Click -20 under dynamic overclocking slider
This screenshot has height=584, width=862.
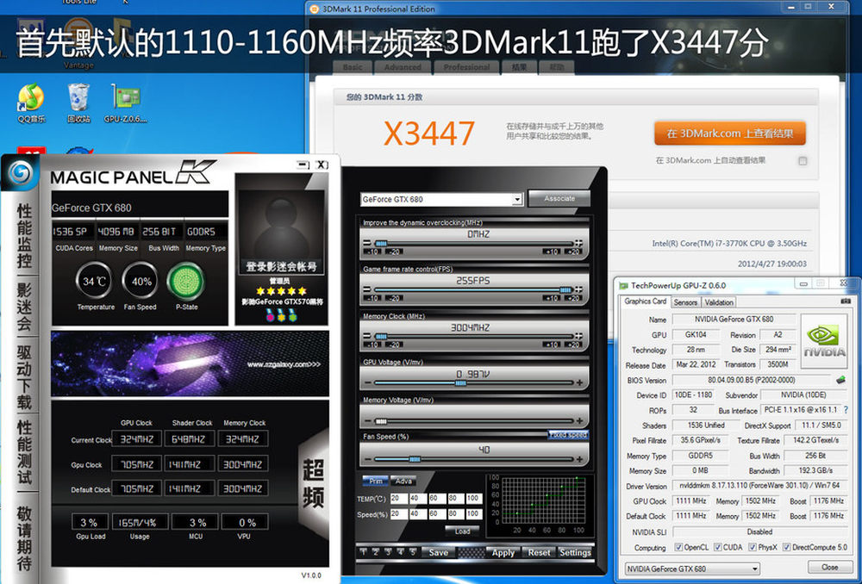[x=395, y=252]
